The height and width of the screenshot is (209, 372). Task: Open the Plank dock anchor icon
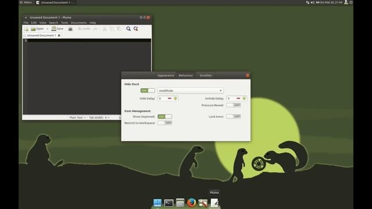(158, 203)
